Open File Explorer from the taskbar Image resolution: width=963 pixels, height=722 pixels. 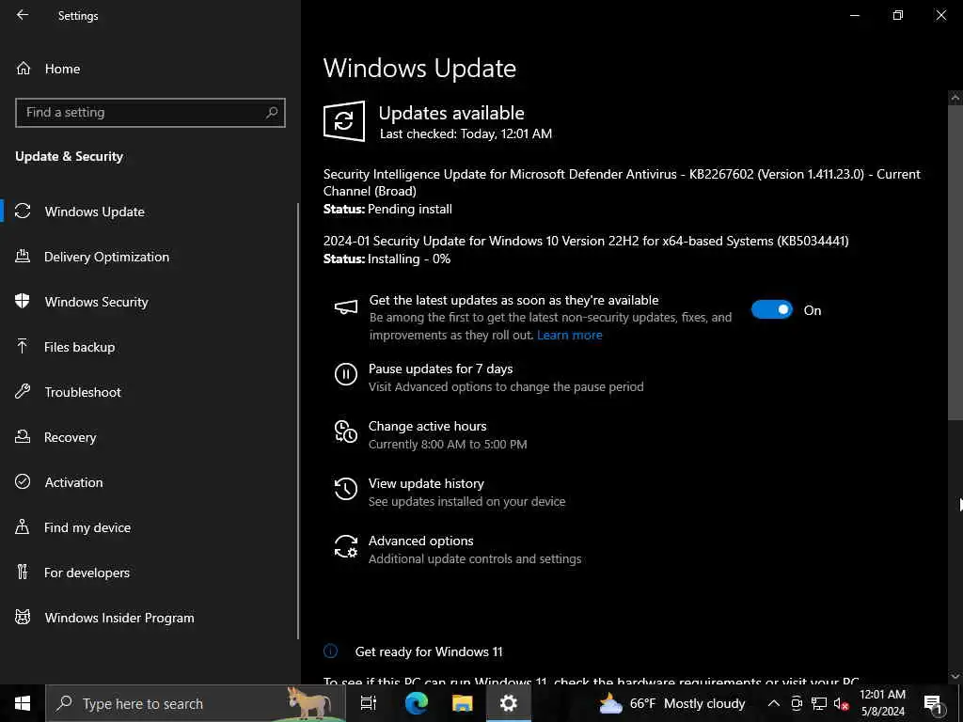tap(463, 703)
